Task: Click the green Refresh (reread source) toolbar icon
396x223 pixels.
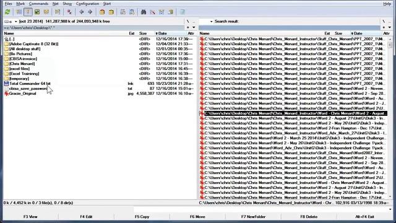Action: pyautogui.click(x=7, y=12)
